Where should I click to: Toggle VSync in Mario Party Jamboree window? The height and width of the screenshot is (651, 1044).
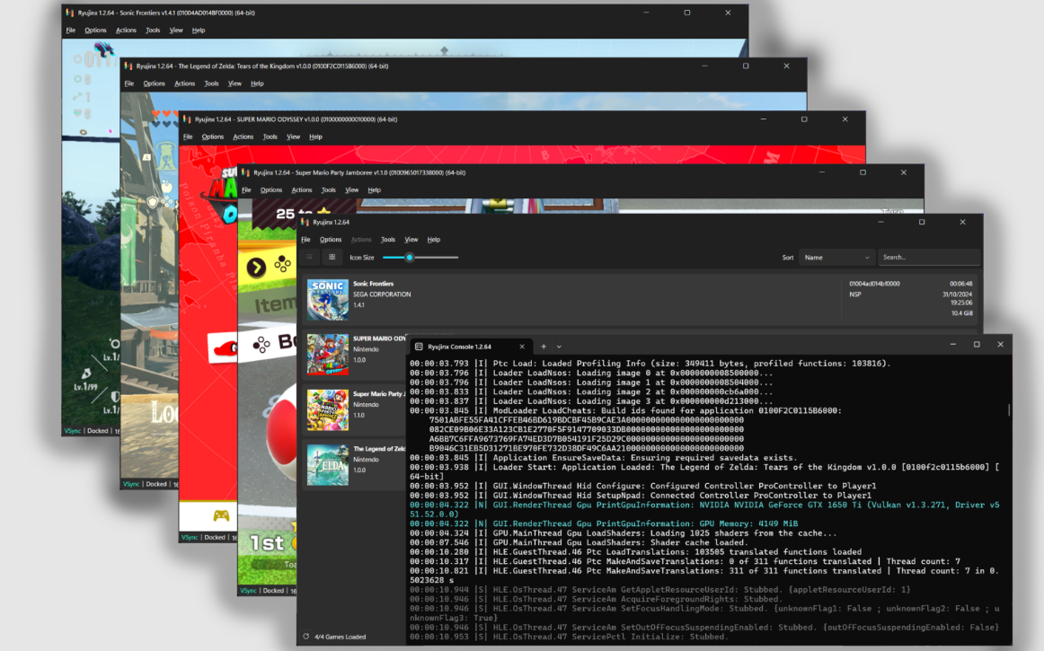[248, 591]
